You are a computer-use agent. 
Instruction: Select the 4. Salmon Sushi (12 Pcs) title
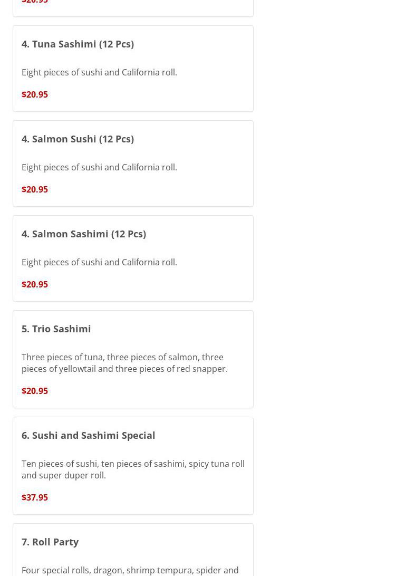pos(78,139)
